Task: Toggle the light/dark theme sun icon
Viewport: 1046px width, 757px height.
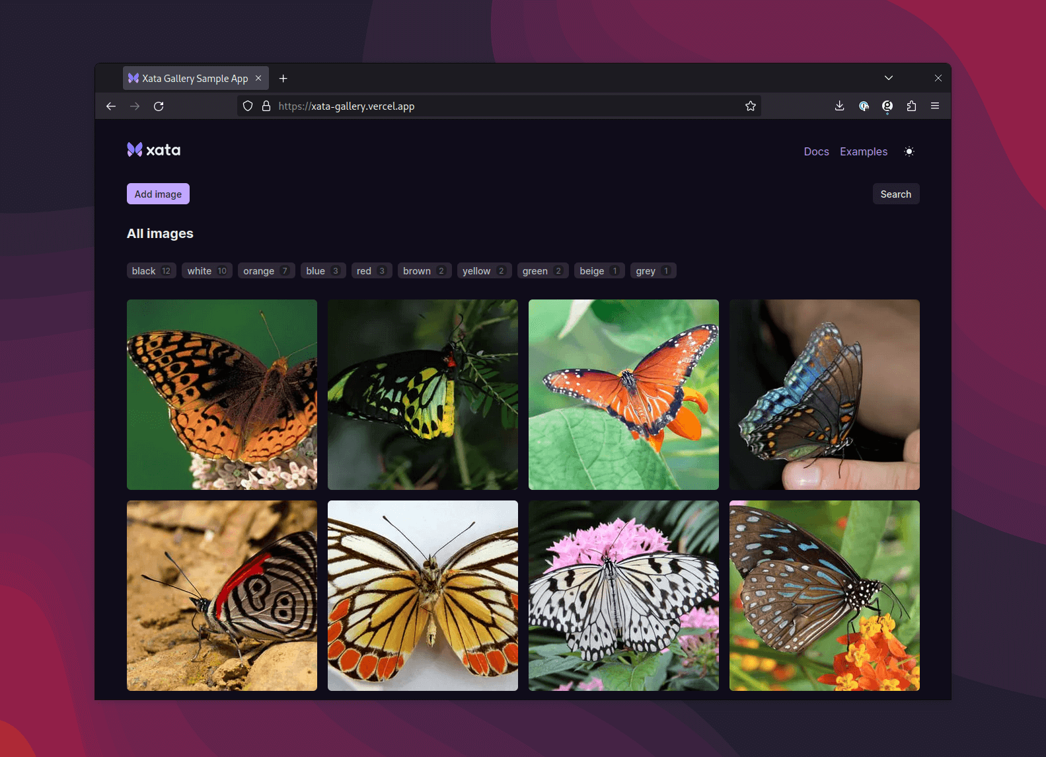Action: (x=909, y=151)
